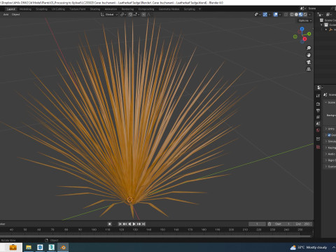336x252 pixels.
Task: Toggle X-ray mode
Action: 286,15
